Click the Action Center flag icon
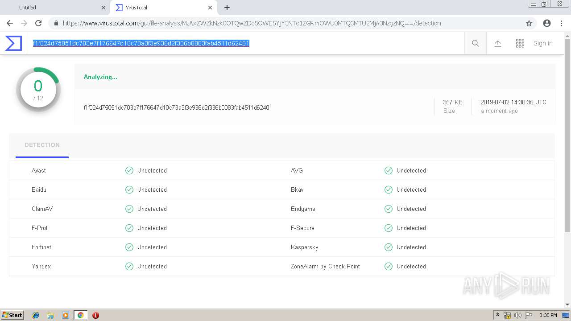 pyautogui.click(x=529, y=315)
